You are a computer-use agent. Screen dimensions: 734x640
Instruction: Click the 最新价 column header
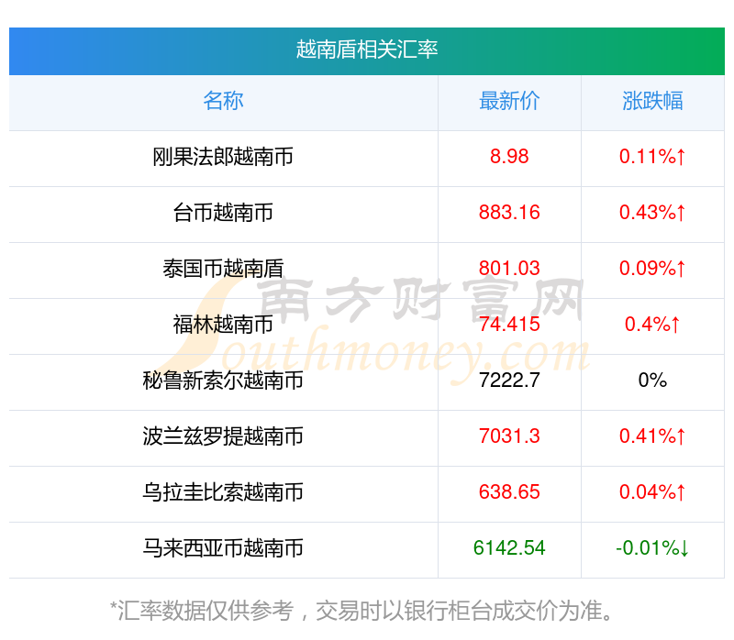click(x=509, y=101)
